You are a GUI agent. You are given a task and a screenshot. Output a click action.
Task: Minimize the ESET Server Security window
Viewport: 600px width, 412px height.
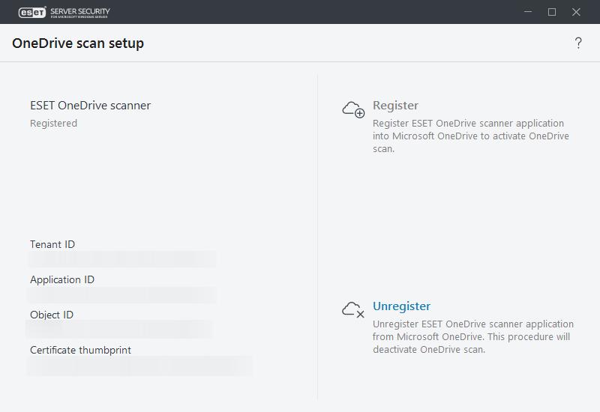click(x=527, y=12)
